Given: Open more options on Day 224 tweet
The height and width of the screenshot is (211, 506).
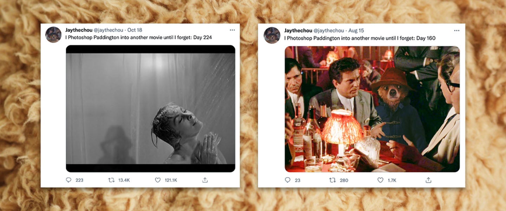Looking at the screenshot, I should [232, 30].
